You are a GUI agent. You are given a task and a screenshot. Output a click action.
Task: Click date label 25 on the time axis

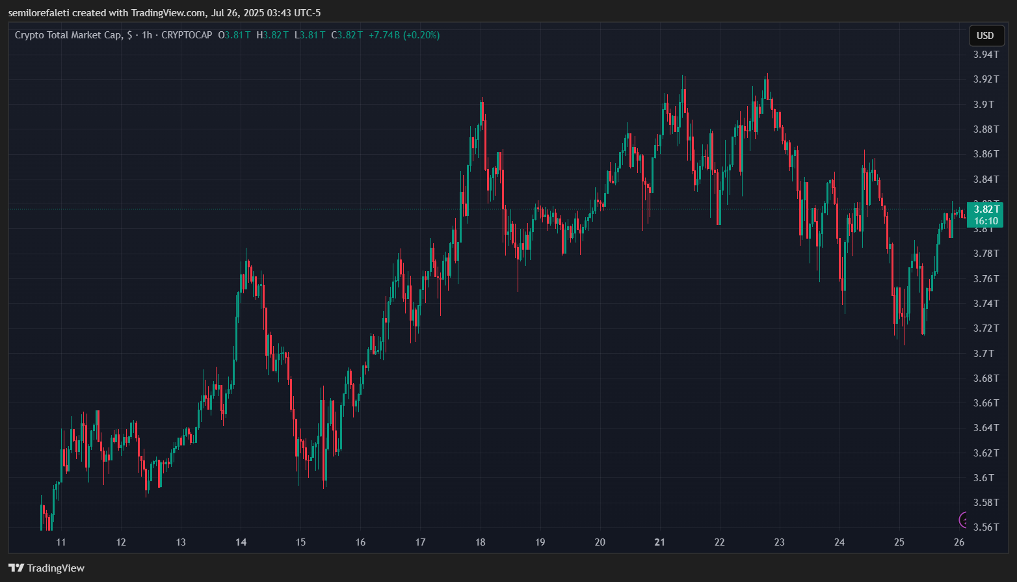[899, 542]
